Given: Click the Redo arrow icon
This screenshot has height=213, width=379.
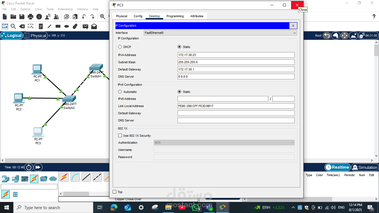Looking at the screenshot, I should coord(92,17).
